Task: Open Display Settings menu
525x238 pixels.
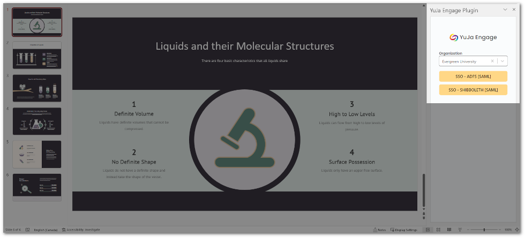Action: (403, 229)
